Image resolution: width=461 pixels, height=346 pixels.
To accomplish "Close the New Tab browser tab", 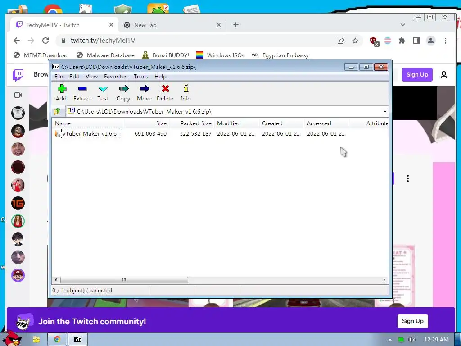I will (x=219, y=25).
